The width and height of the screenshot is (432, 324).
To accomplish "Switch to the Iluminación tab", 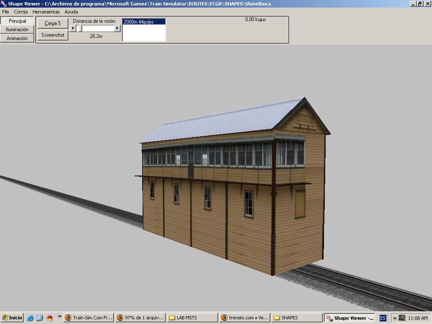I will coord(17,30).
